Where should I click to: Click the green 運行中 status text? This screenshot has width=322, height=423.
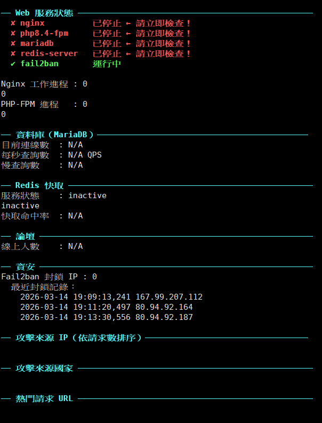point(107,64)
